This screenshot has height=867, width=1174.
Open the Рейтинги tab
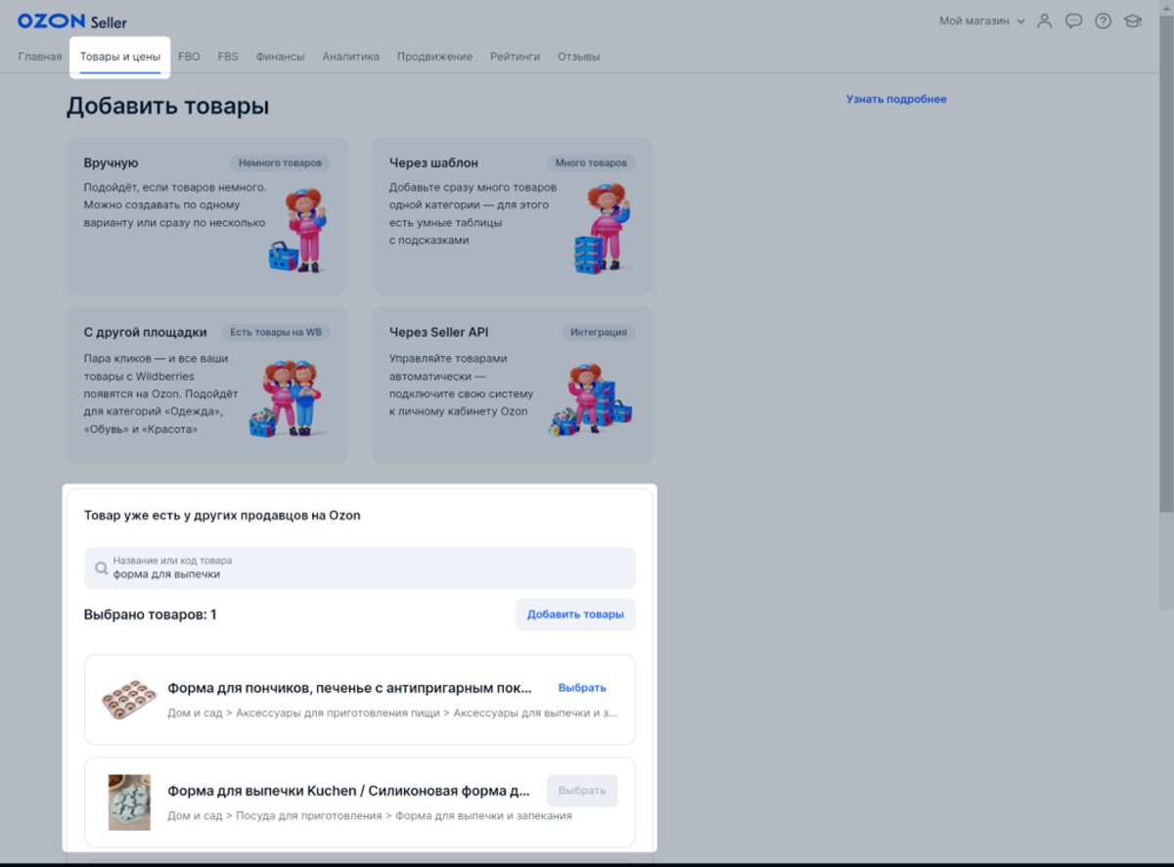coord(515,57)
